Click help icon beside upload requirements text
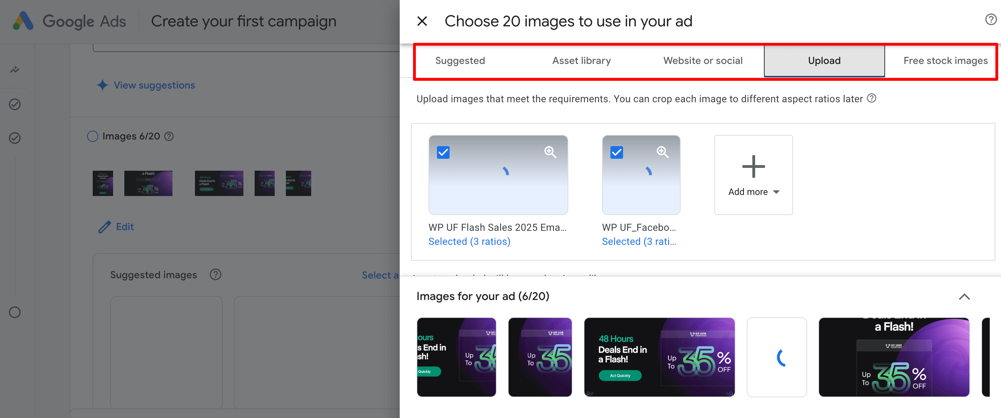The image size is (1001, 418). pyautogui.click(x=872, y=98)
